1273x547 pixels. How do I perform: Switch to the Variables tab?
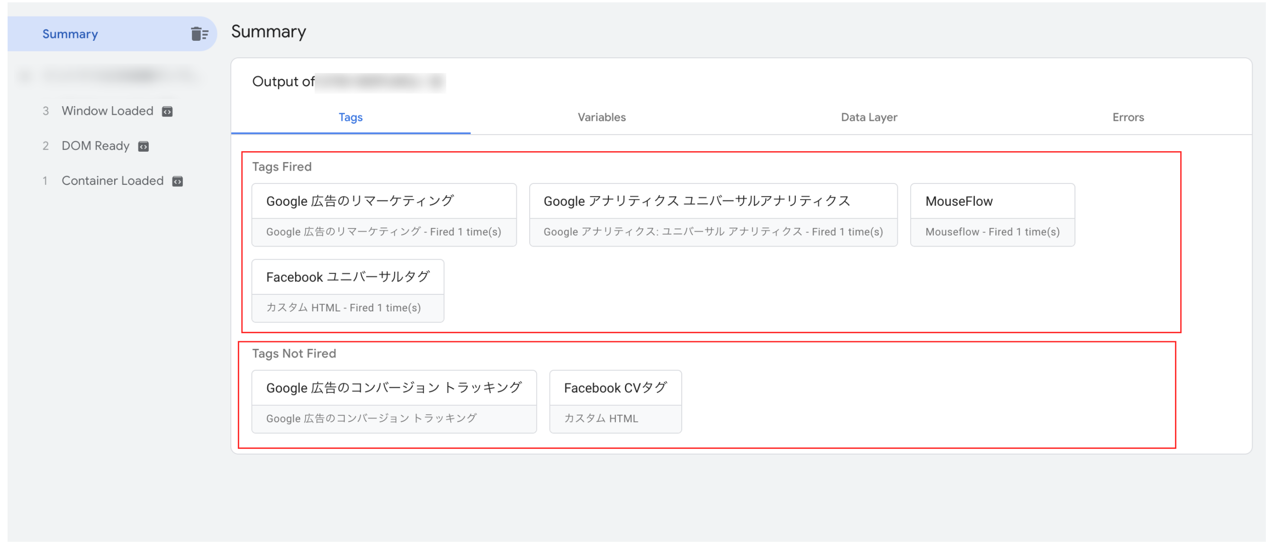click(601, 117)
